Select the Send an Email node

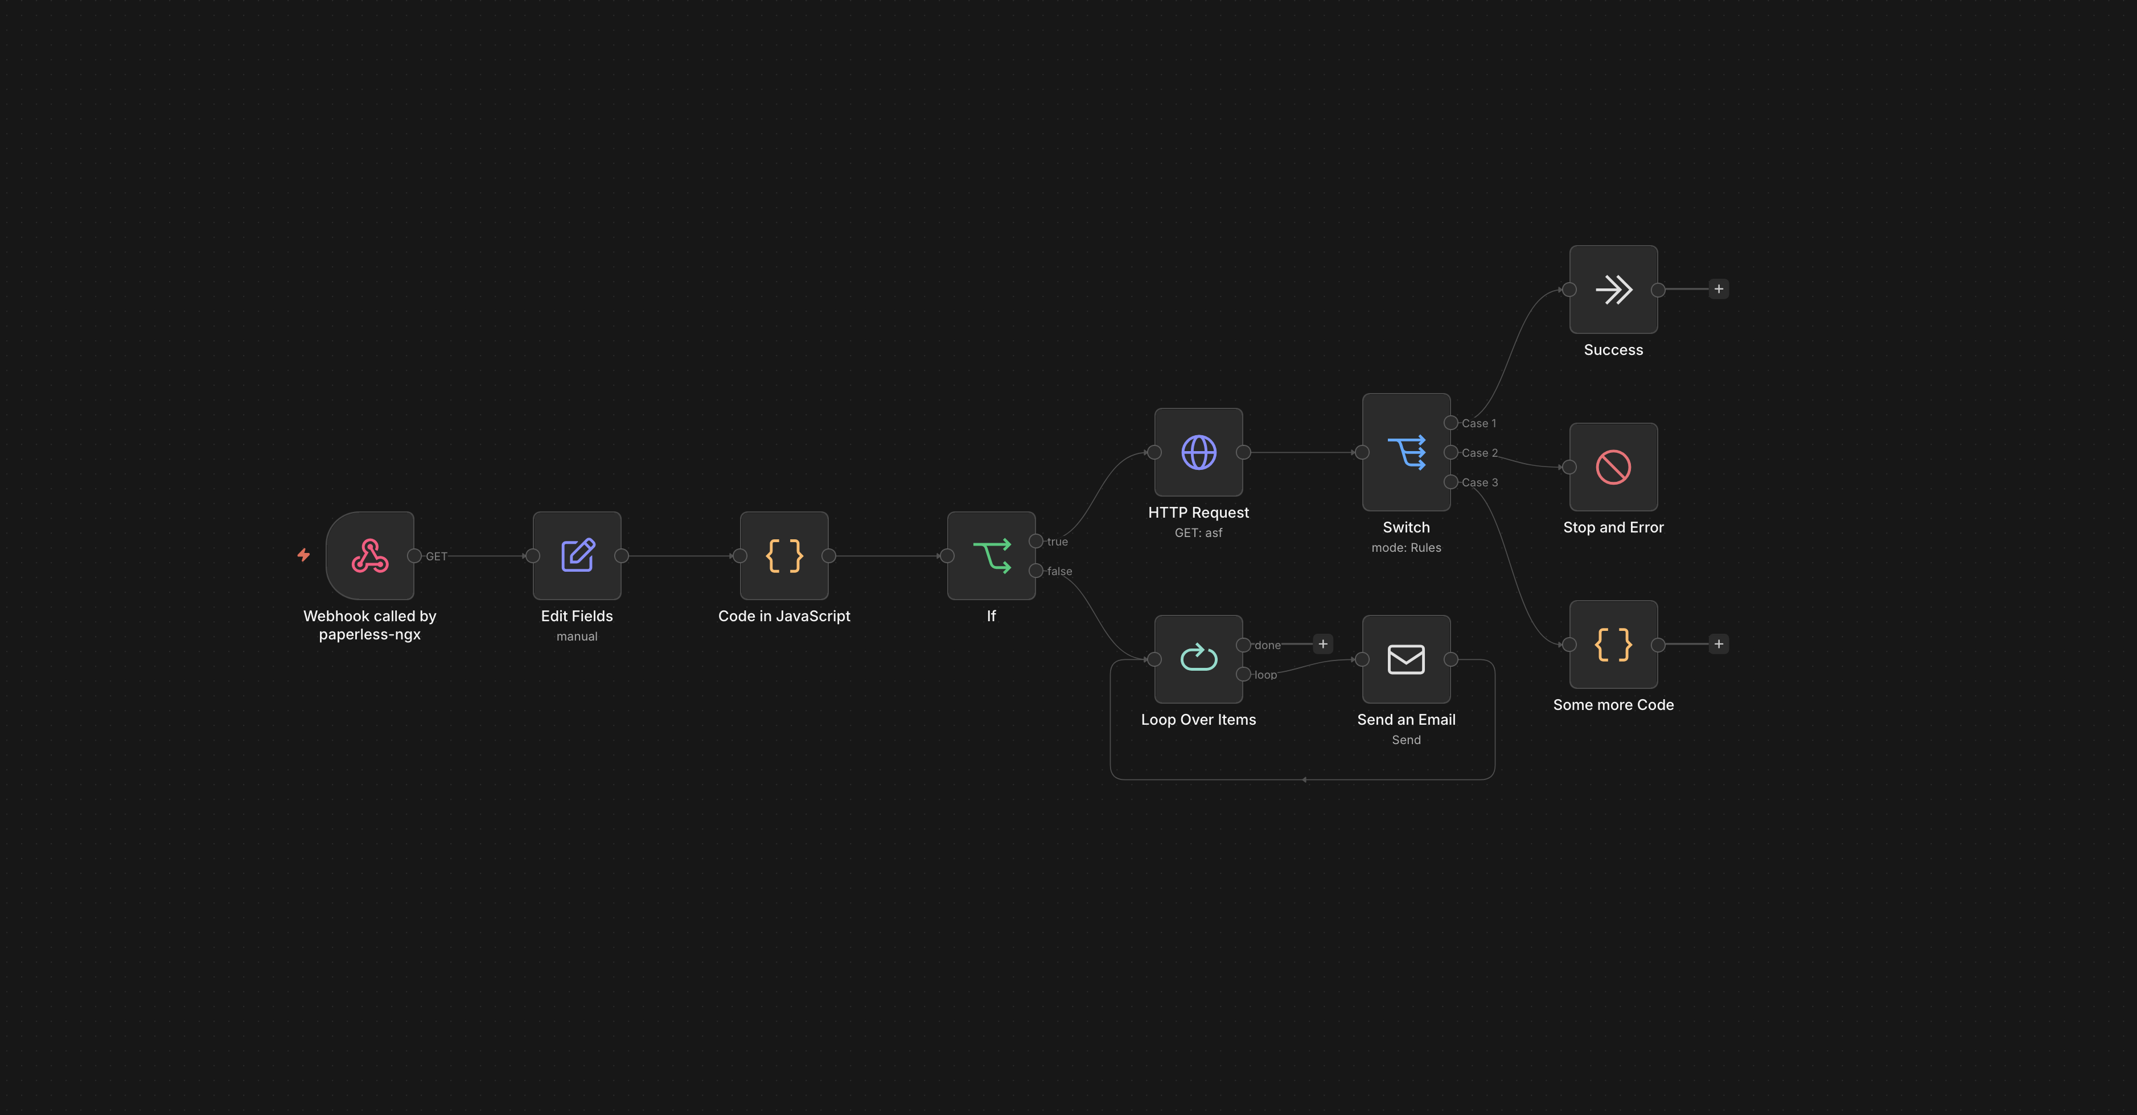pyautogui.click(x=1406, y=659)
